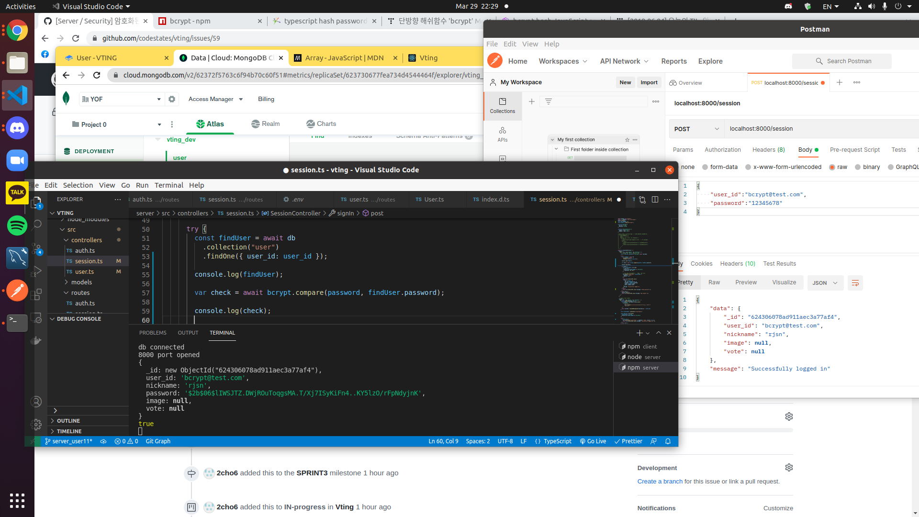The width and height of the screenshot is (919, 517).
Task: Click Explorer views ellipsis menu
Action: click(x=118, y=199)
